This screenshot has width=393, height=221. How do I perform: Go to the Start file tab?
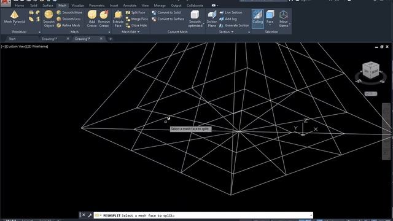[12, 39]
